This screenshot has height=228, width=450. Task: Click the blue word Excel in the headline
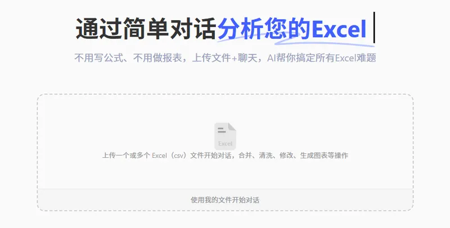click(339, 29)
